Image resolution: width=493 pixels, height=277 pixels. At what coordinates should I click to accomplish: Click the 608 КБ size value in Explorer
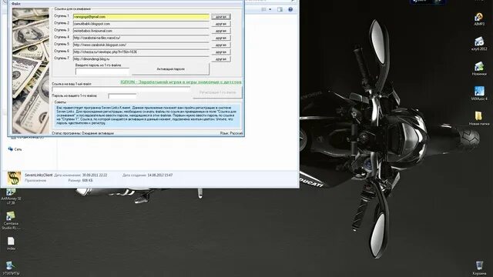[87, 181]
